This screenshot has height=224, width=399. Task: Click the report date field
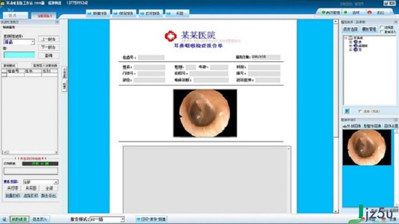266,57
